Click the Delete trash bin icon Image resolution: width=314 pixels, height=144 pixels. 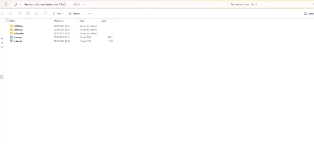coord(45,14)
